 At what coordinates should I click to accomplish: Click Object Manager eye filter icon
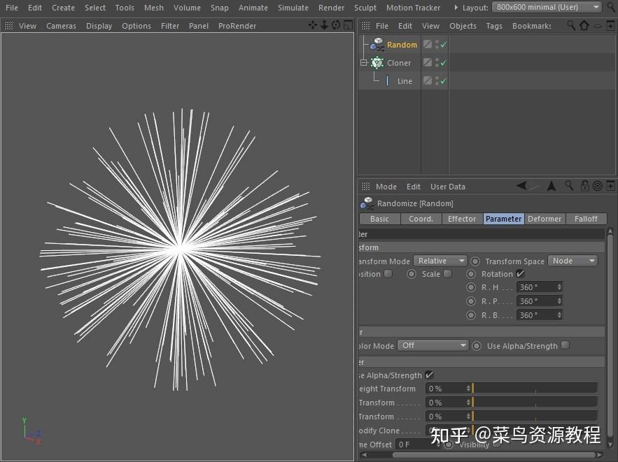[x=598, y=26]
